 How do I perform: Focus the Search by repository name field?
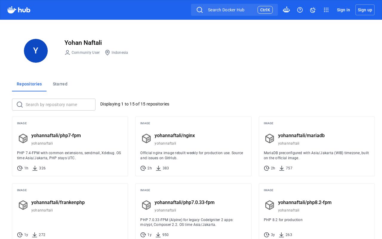coord(54,105)
